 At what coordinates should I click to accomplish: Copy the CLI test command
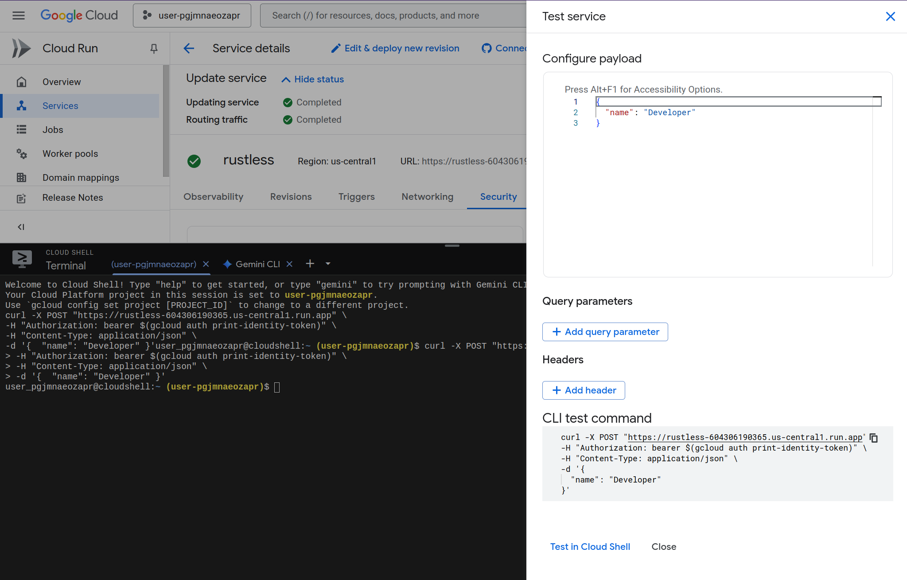coord(873,438)
